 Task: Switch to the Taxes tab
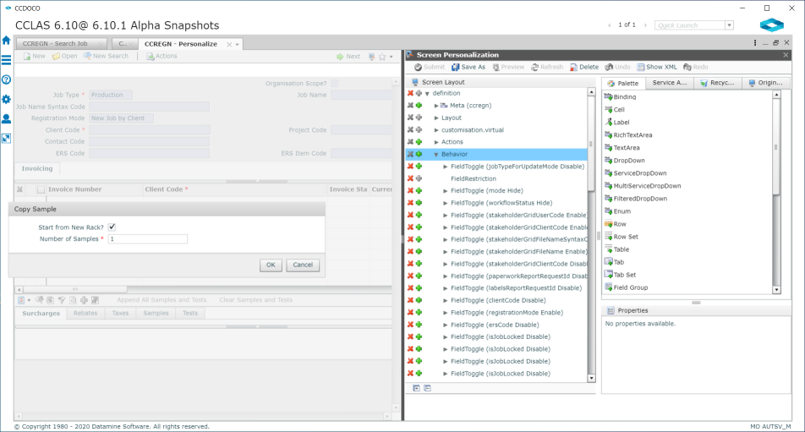(120, 313)
